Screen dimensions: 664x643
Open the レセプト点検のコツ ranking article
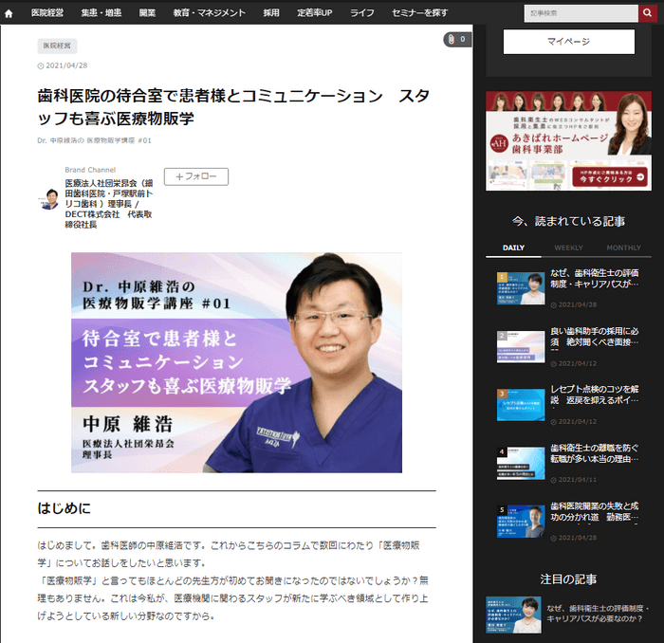click(x=594, y=395)
